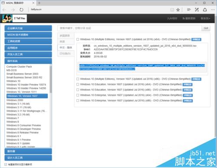Screen dimensions: 217x168
Task: Select the Chinese Simplified language tab
Action: [66, 48]
